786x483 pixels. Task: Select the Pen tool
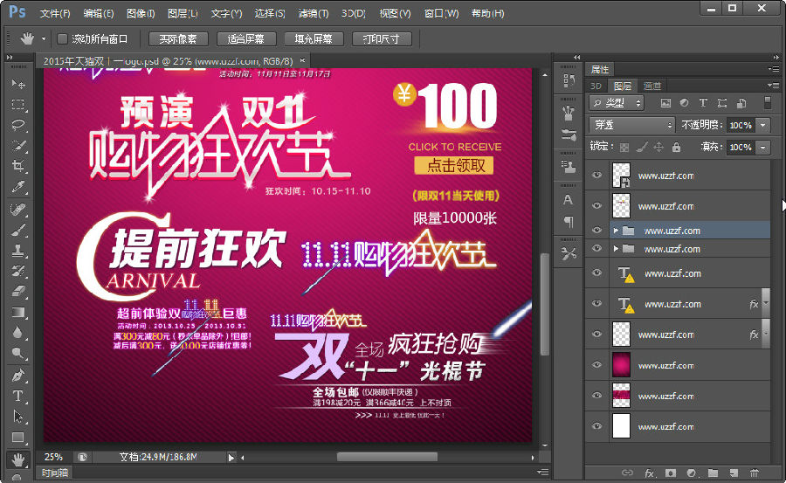tap(18, 376)
